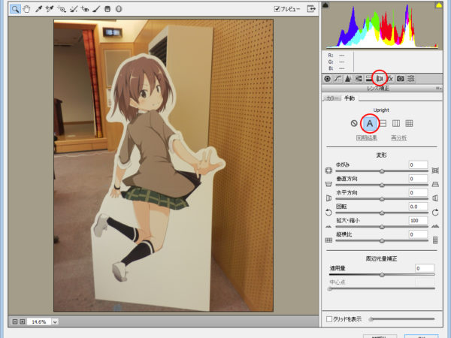This screenshot has width=451, height=338.
Task: Open the Detail panel icon
Action: 348,78
